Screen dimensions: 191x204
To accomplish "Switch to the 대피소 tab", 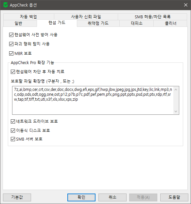I will (x=137, y=24).
